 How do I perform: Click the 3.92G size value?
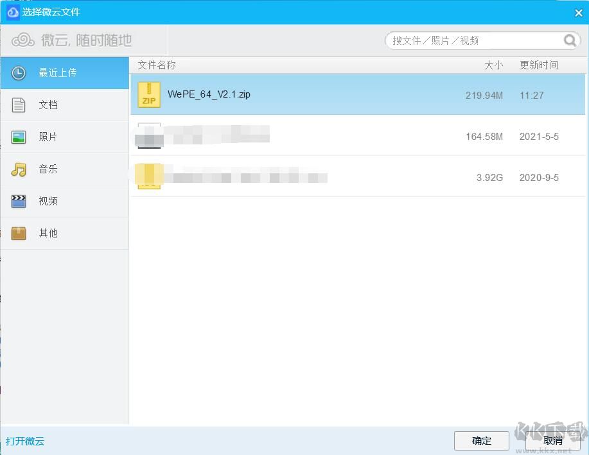489,177
